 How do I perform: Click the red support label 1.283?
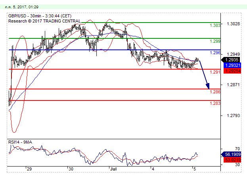[215, 103]
